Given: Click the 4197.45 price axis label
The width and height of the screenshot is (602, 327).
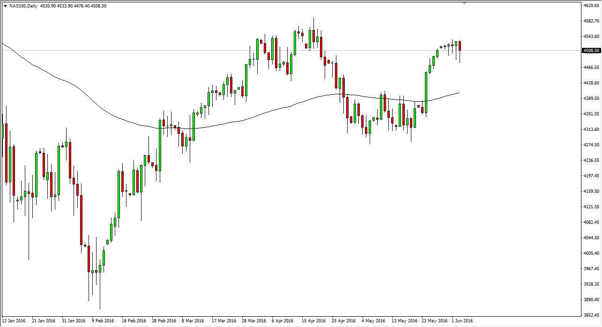Looking at the screenshot, I should coord(591,176).
